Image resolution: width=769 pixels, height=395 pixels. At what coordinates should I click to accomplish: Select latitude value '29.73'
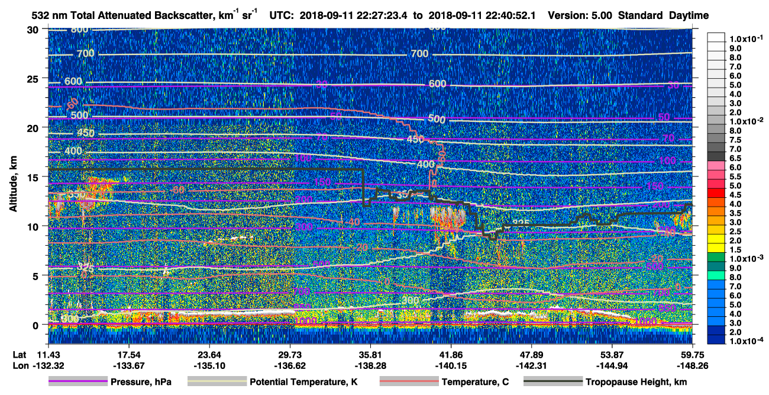tap(290, 354)
